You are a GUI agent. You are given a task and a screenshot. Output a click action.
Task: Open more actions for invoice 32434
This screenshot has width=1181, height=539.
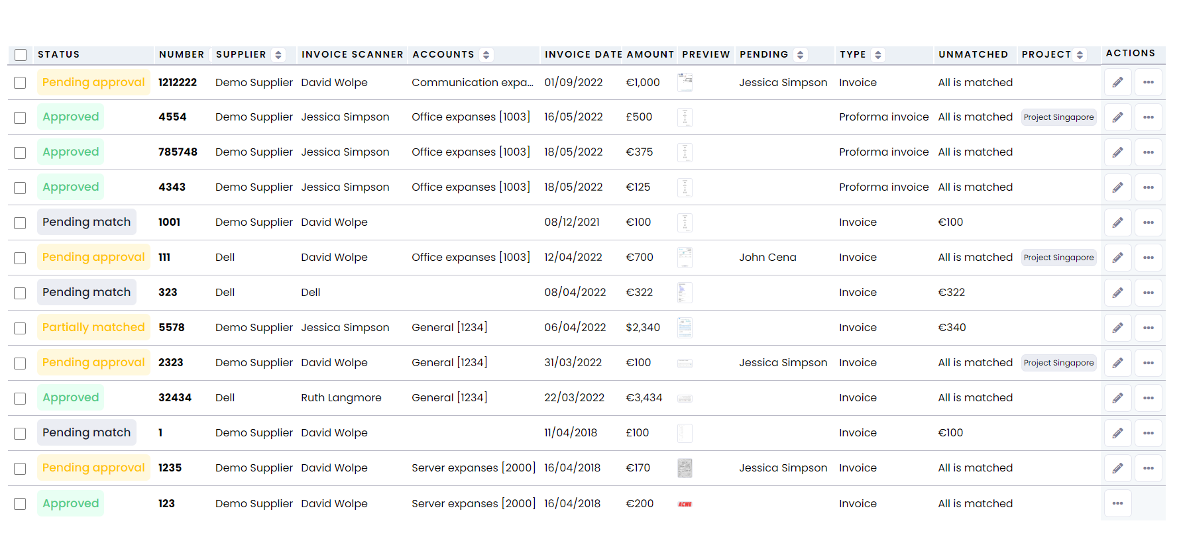(x=1149, y=398)
